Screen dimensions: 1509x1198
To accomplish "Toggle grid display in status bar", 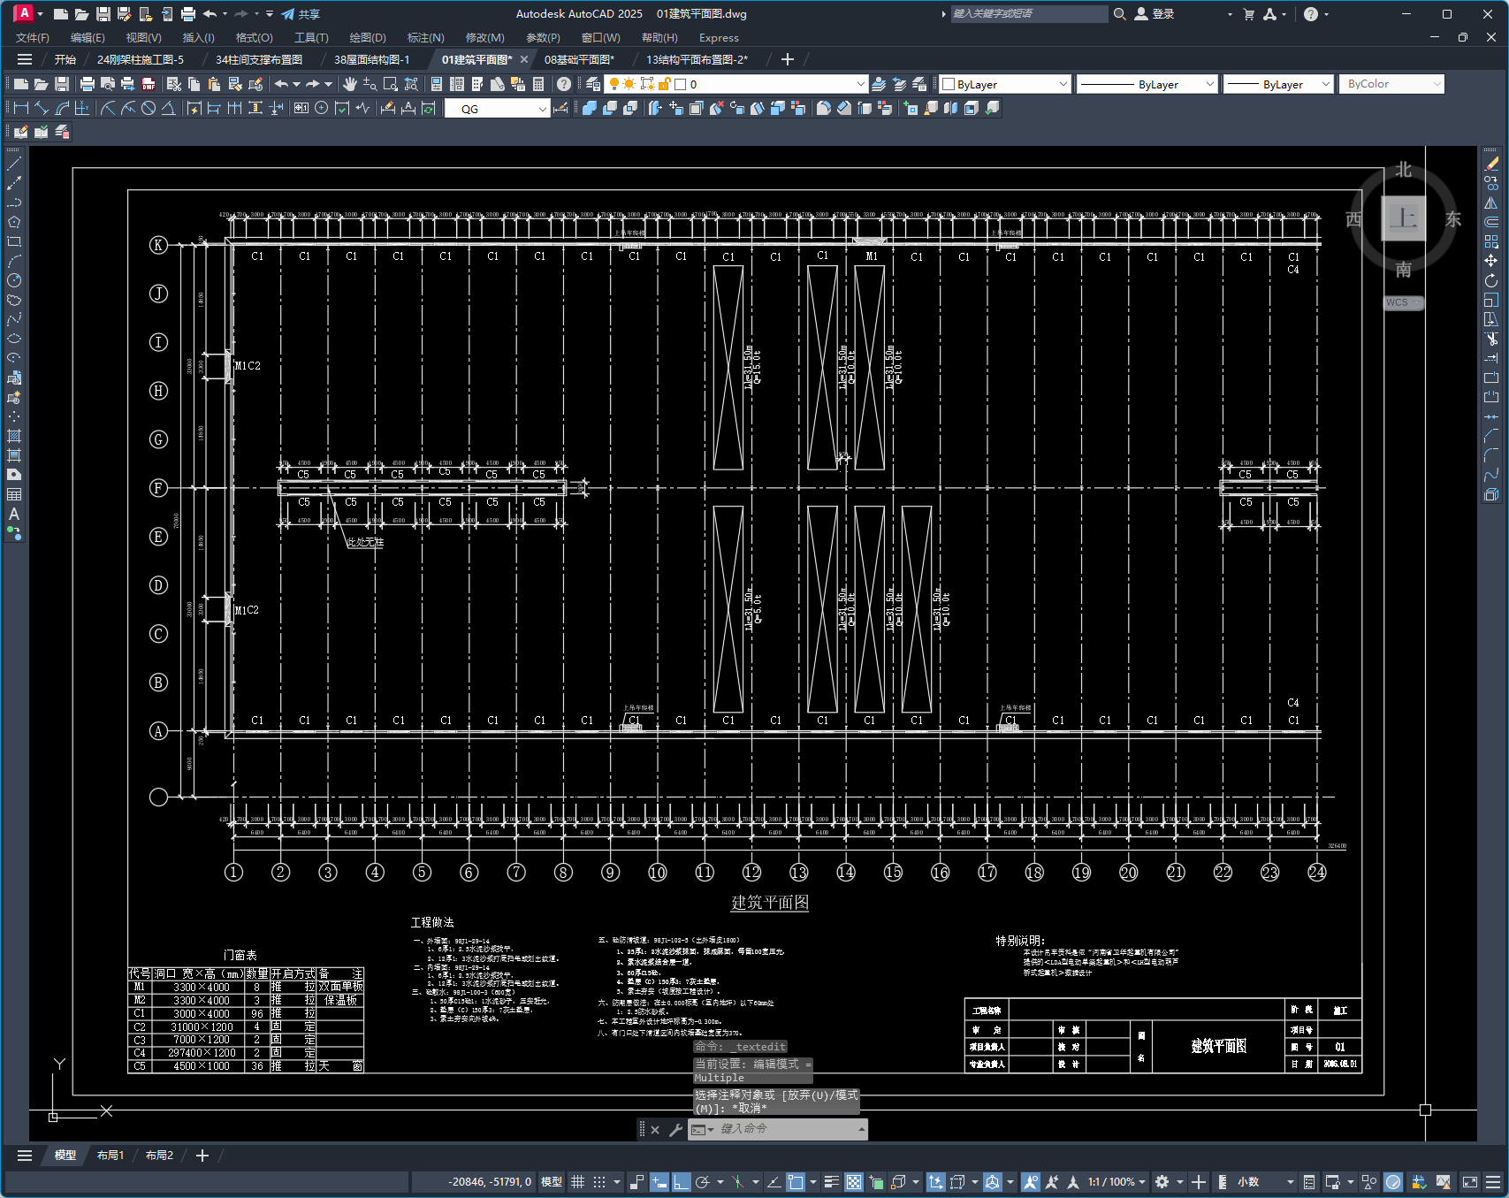I will pos(577,1182).
